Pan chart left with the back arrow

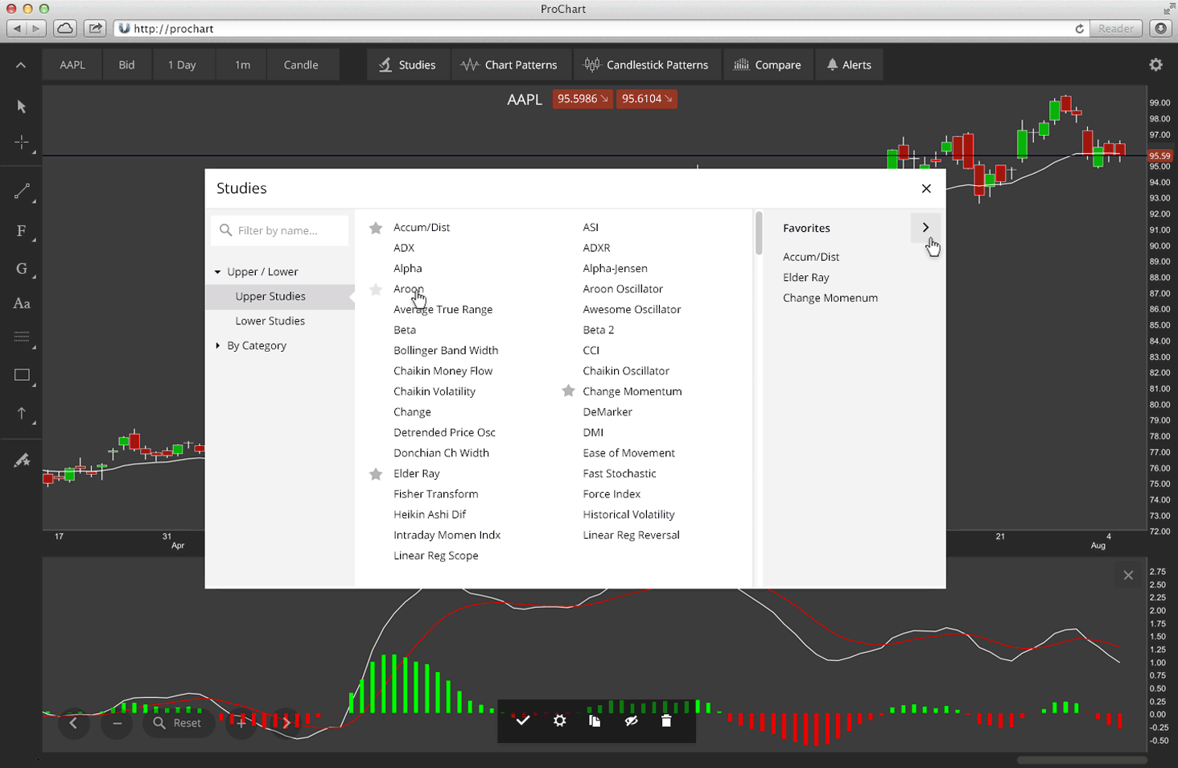pyautogui.click(x=73, y=723)
